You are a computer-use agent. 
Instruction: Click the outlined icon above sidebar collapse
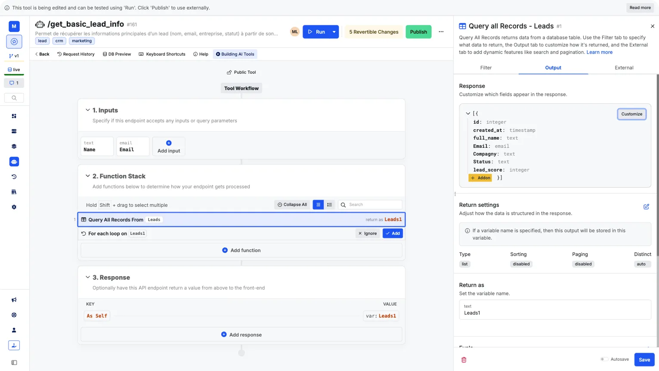point(14,345)
